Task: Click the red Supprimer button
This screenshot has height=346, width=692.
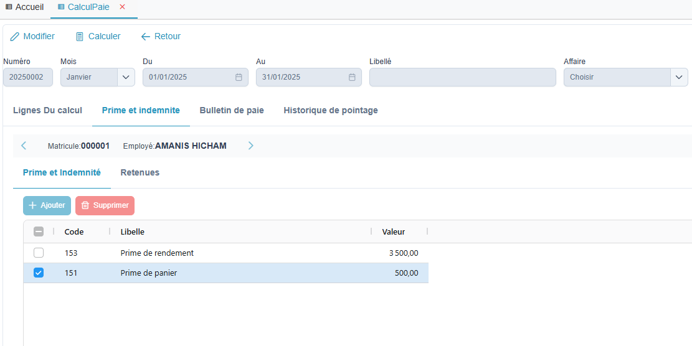Action: coord(105,205)
